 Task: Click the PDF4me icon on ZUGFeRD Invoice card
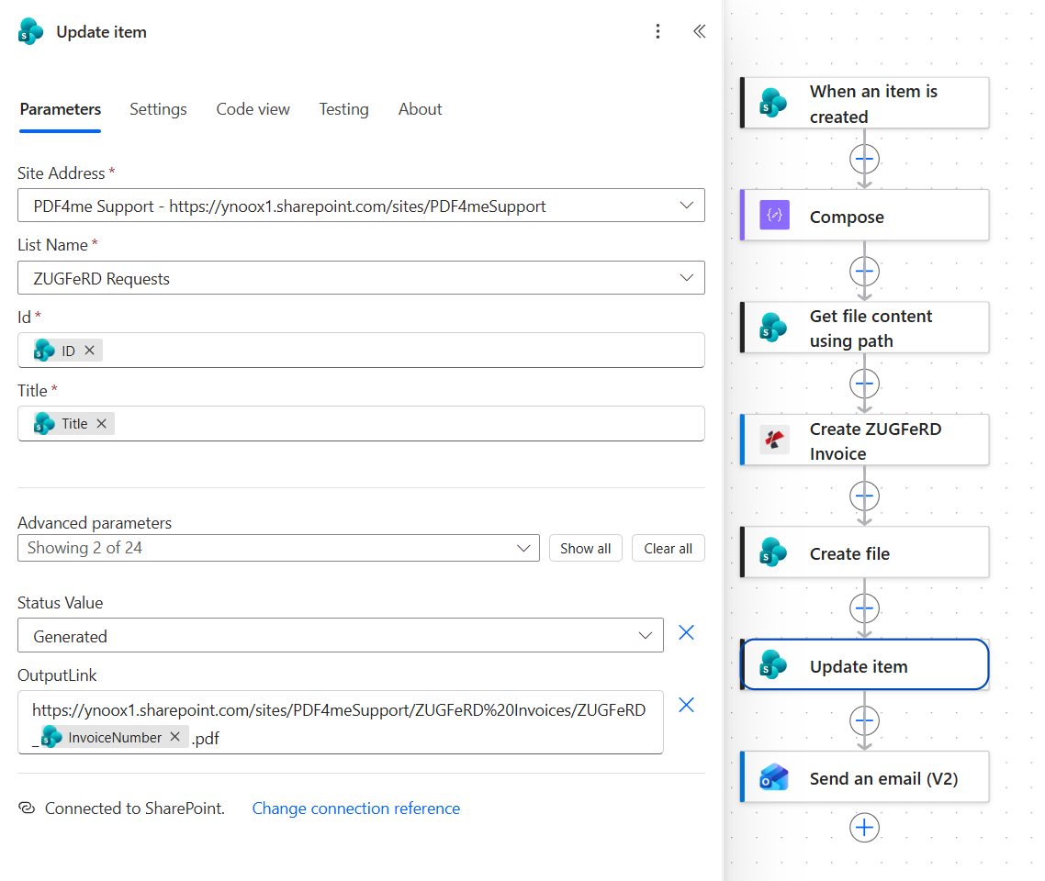(774, 440)
